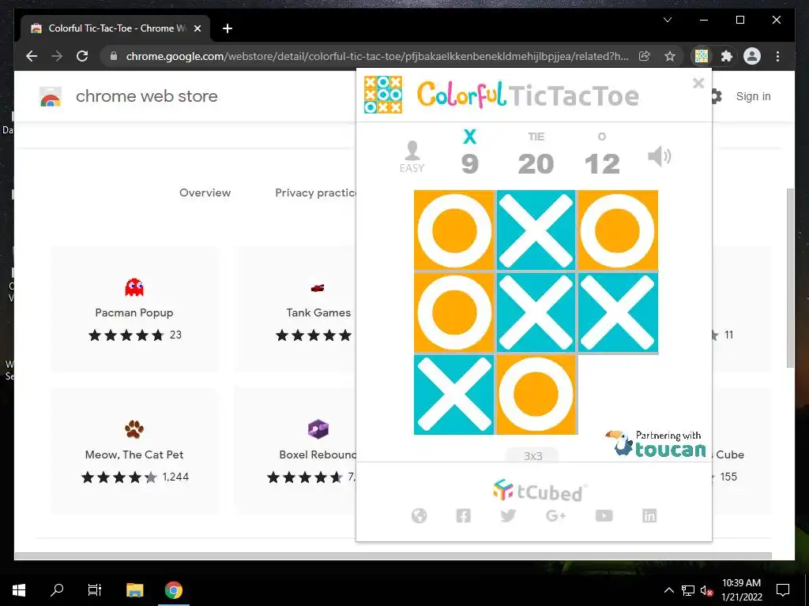Image resolution: width=809 pixels, height=606 pixels.
Task: Click the Meow paw print icon
Action: pos(134,428)
